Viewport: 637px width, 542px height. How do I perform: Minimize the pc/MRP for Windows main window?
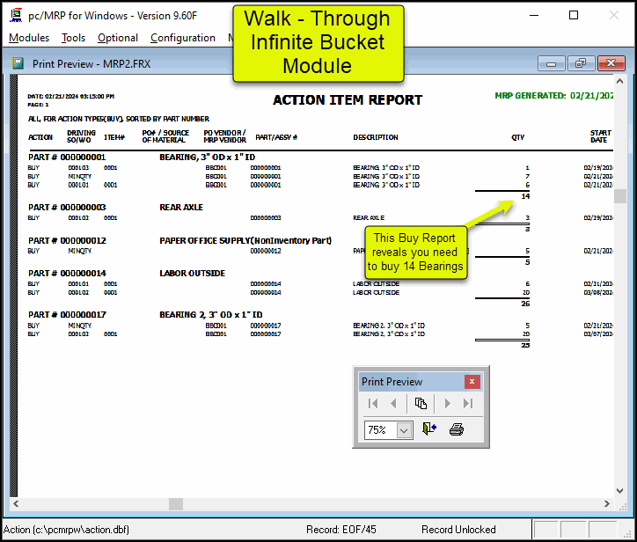click(x=534, y=16)
